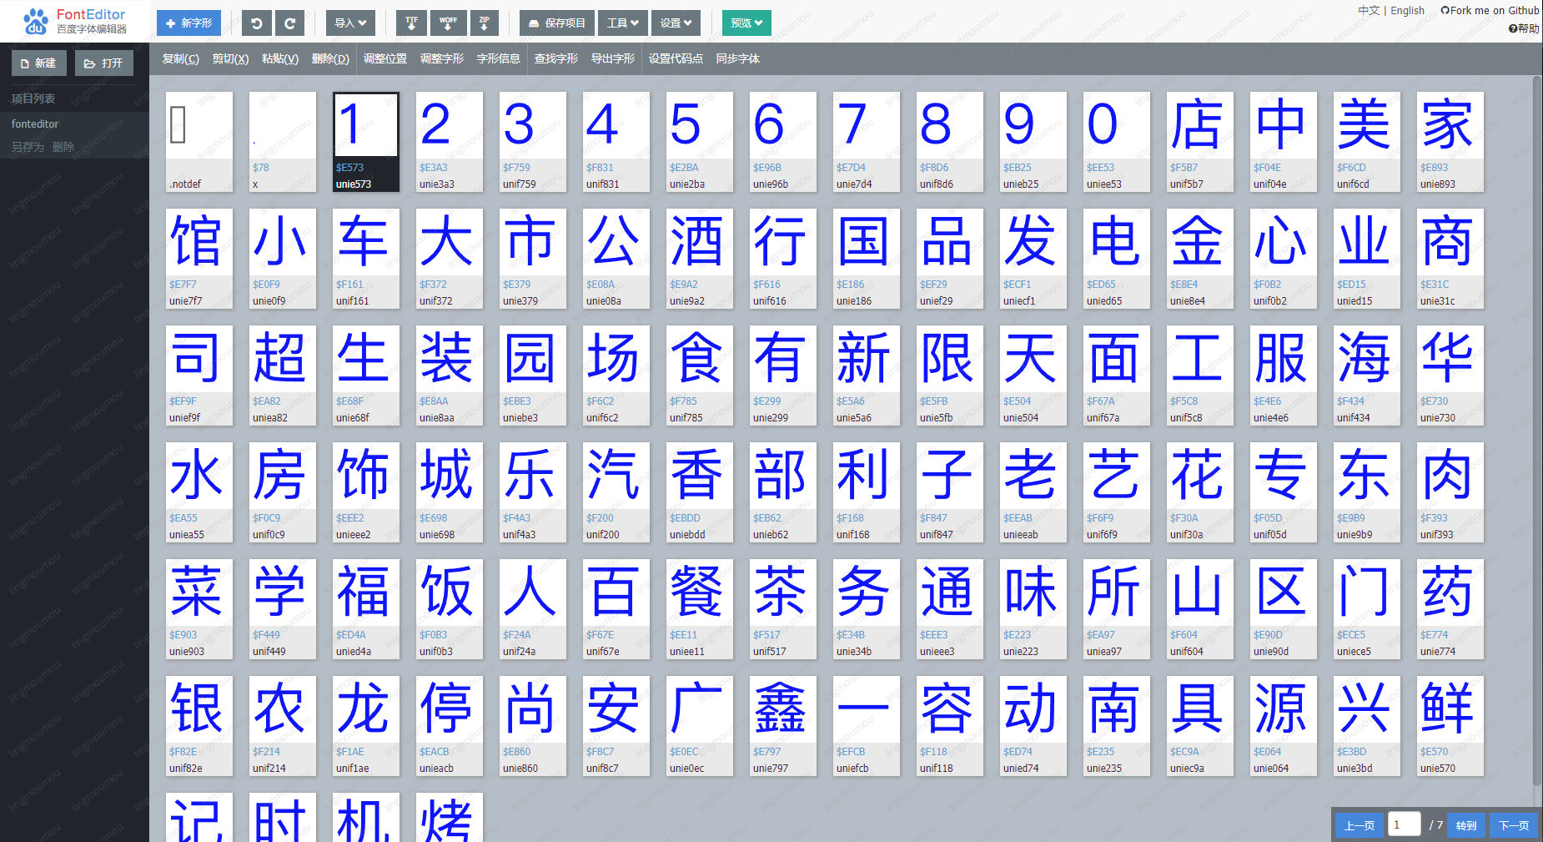
Task: Undo the last action
Action: coord(256,23)
